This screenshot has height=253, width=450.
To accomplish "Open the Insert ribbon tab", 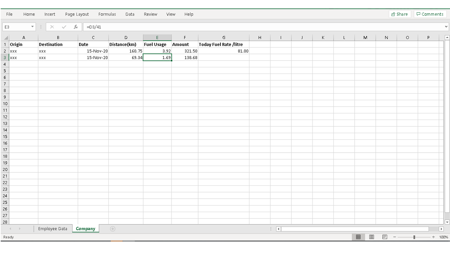I will coord(50,14).
